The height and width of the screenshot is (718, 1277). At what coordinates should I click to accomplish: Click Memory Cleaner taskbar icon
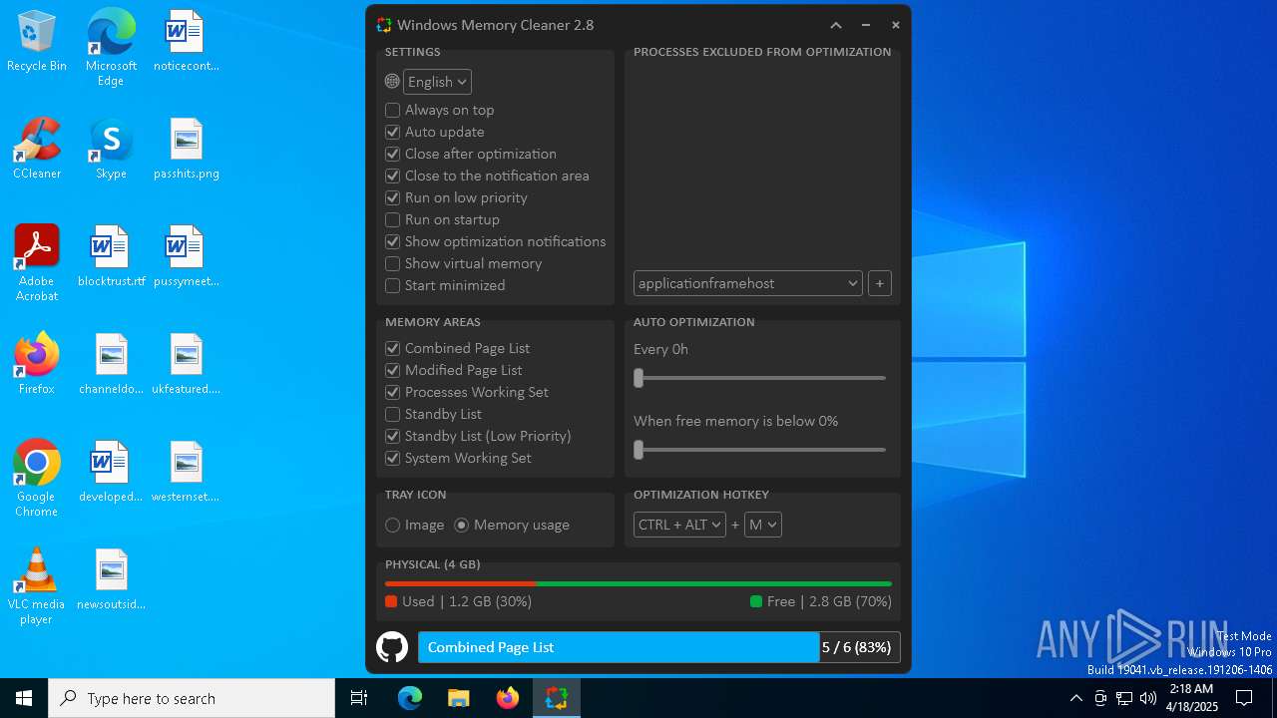coord(556,698)
